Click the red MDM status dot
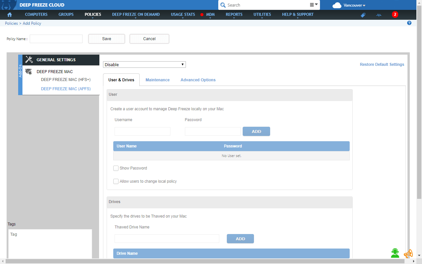 [x=202, y=15]
